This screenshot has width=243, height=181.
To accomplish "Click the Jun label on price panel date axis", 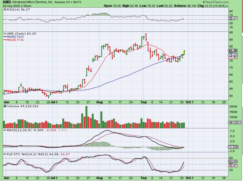I will [6, 102].
